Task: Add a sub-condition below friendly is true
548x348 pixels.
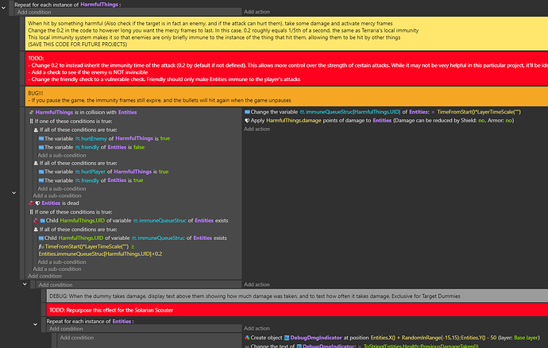Action: pyautogui.click(x=62, y=188)
